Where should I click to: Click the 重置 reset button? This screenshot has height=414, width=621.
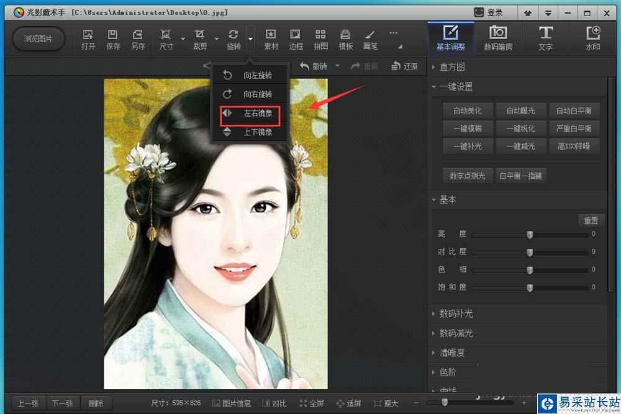tap(591, 220)
